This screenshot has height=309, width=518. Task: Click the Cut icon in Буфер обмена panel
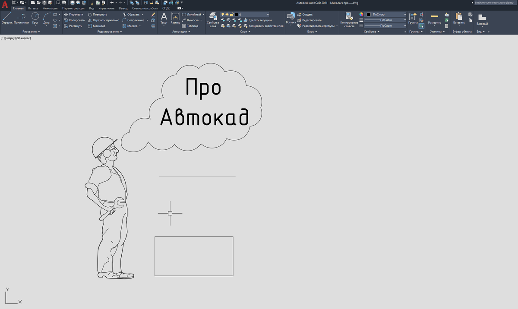point(470,14)
